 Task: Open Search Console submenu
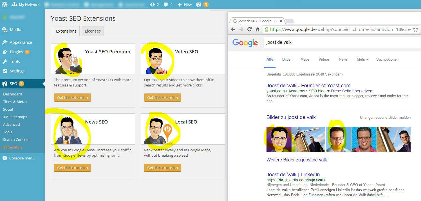click(16, 140)
